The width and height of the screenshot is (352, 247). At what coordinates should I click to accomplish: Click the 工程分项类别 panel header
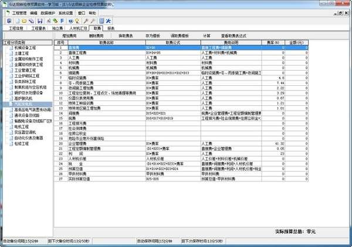(x=28, y=42)
